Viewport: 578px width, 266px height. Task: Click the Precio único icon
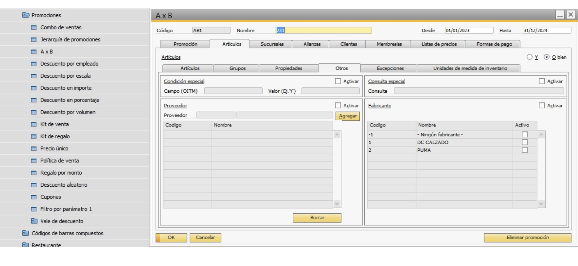tap(34, 149)
